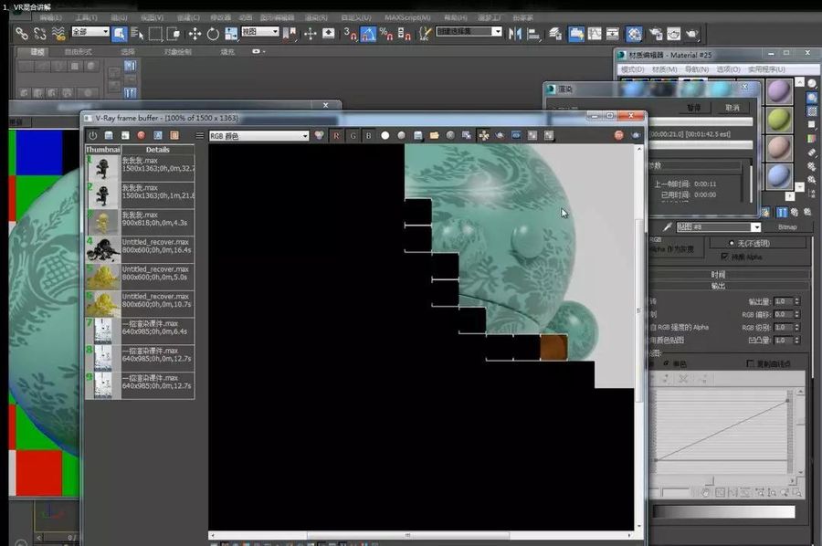Screen dimensions: 822x546
Task: Click the Bitmap map type button
Action: (787, 226)
